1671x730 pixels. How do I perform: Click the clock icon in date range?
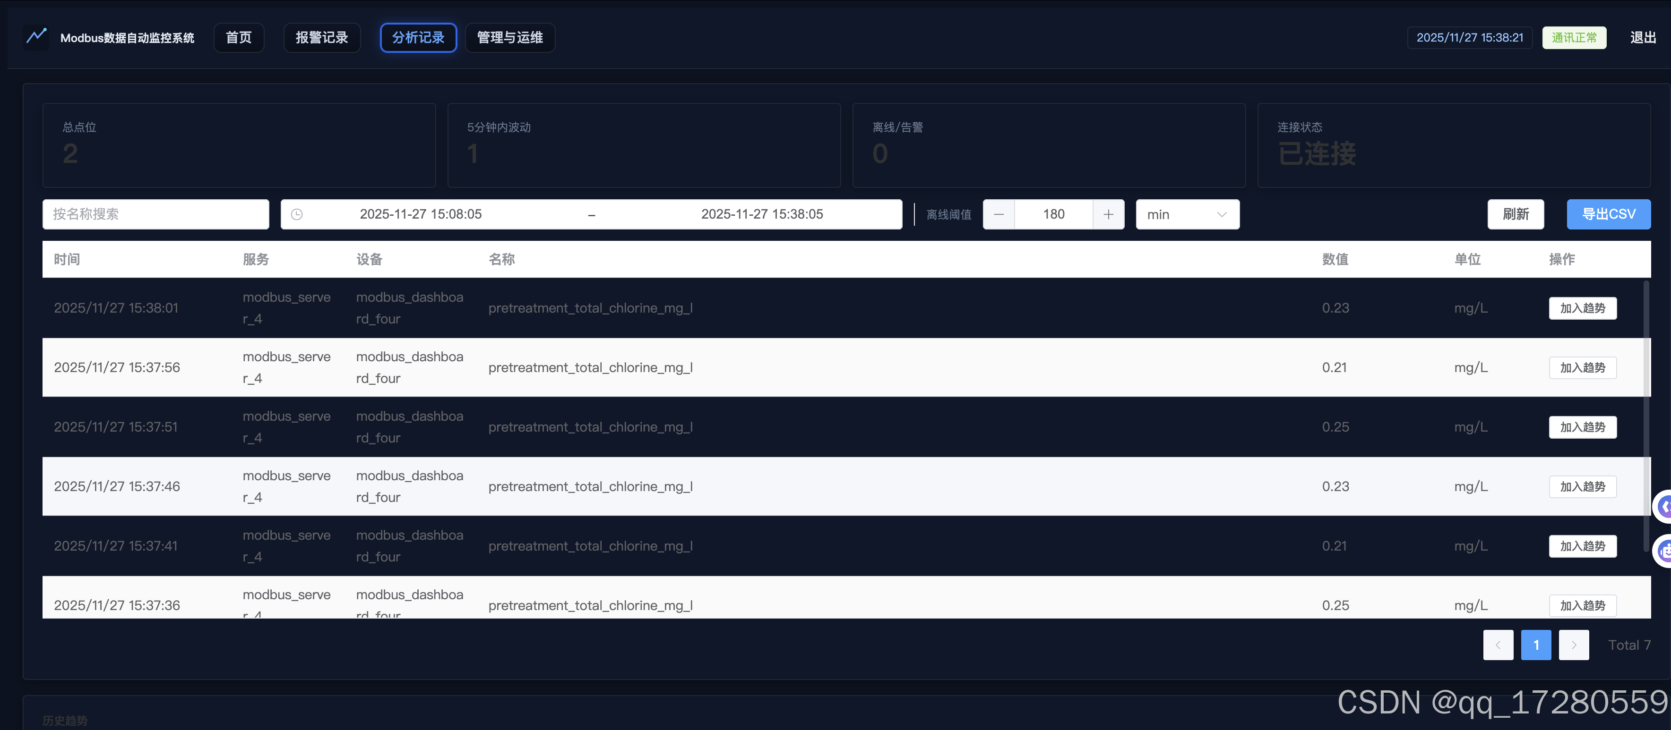(296, 214)
